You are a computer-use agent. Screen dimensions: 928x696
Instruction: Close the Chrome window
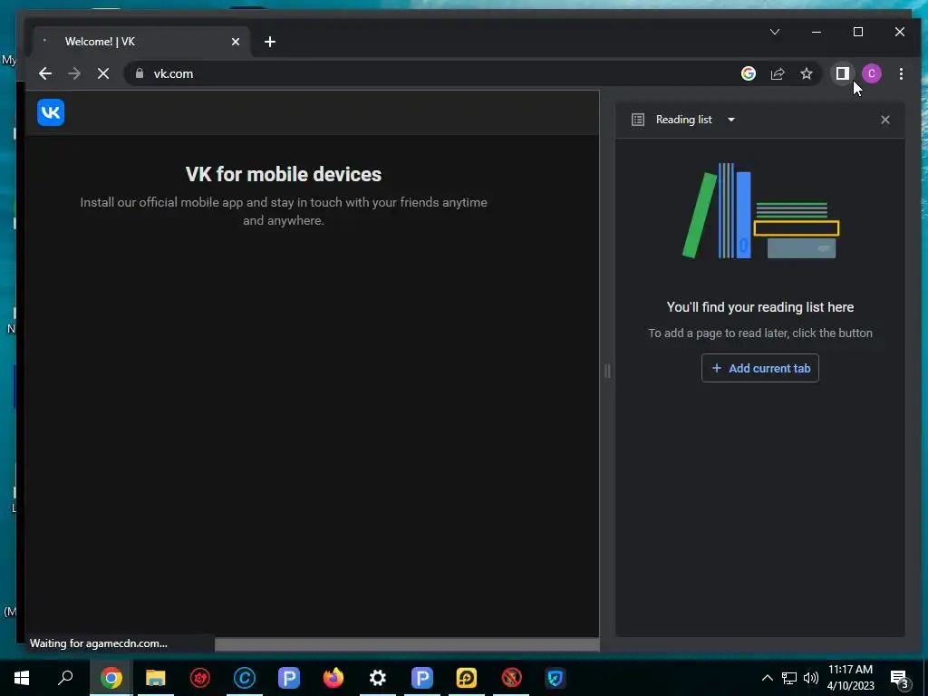pos(900,32)
